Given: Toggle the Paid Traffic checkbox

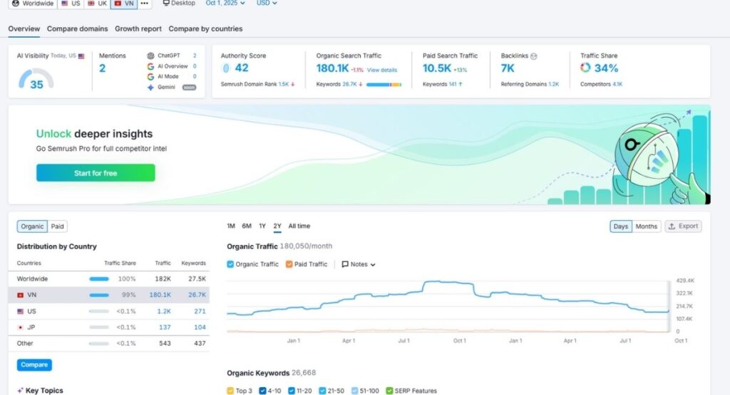Looking at the screenshot, I should tap(289, 264).
